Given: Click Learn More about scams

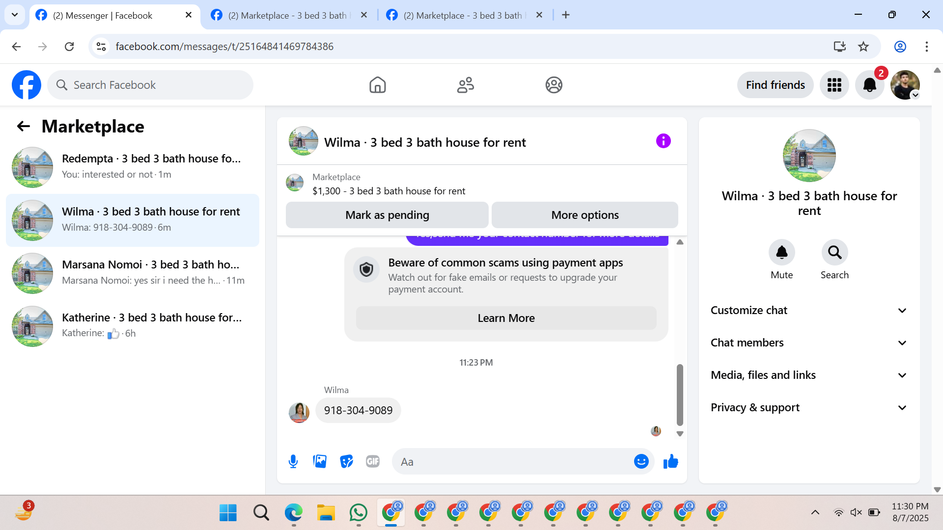Looking at the screenshot, I should 506,318.
